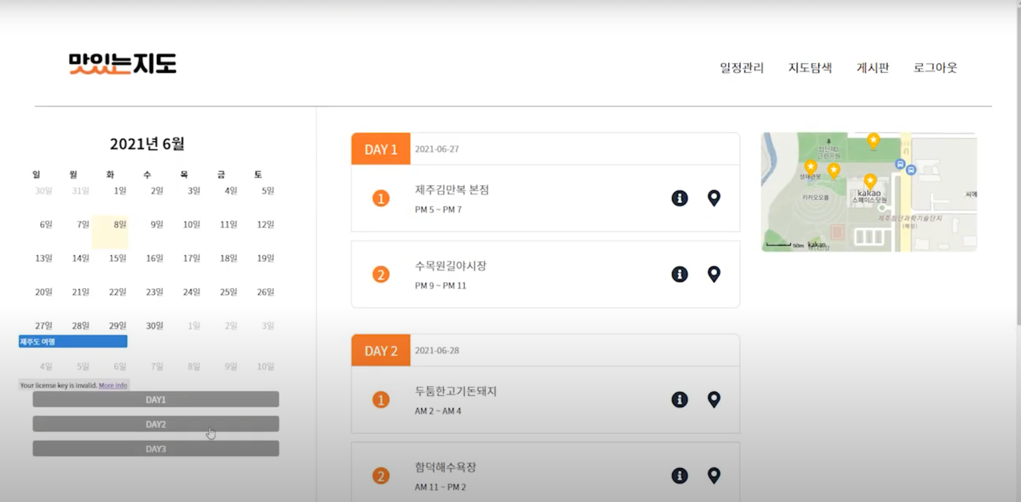Click the kakao map thumbnail

point(869,192)
